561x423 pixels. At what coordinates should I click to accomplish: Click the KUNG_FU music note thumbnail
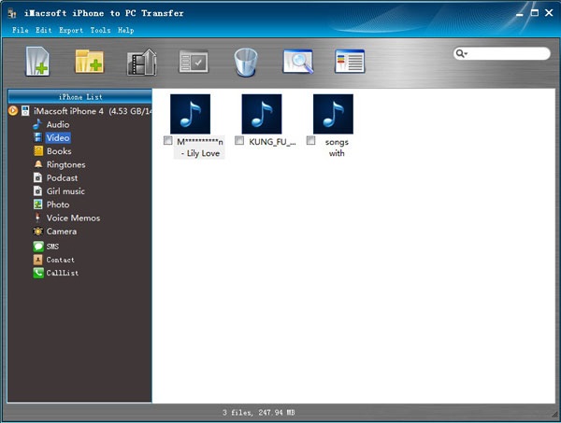262,114
